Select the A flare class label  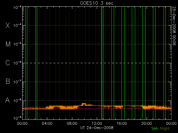(x=8, y=100)
